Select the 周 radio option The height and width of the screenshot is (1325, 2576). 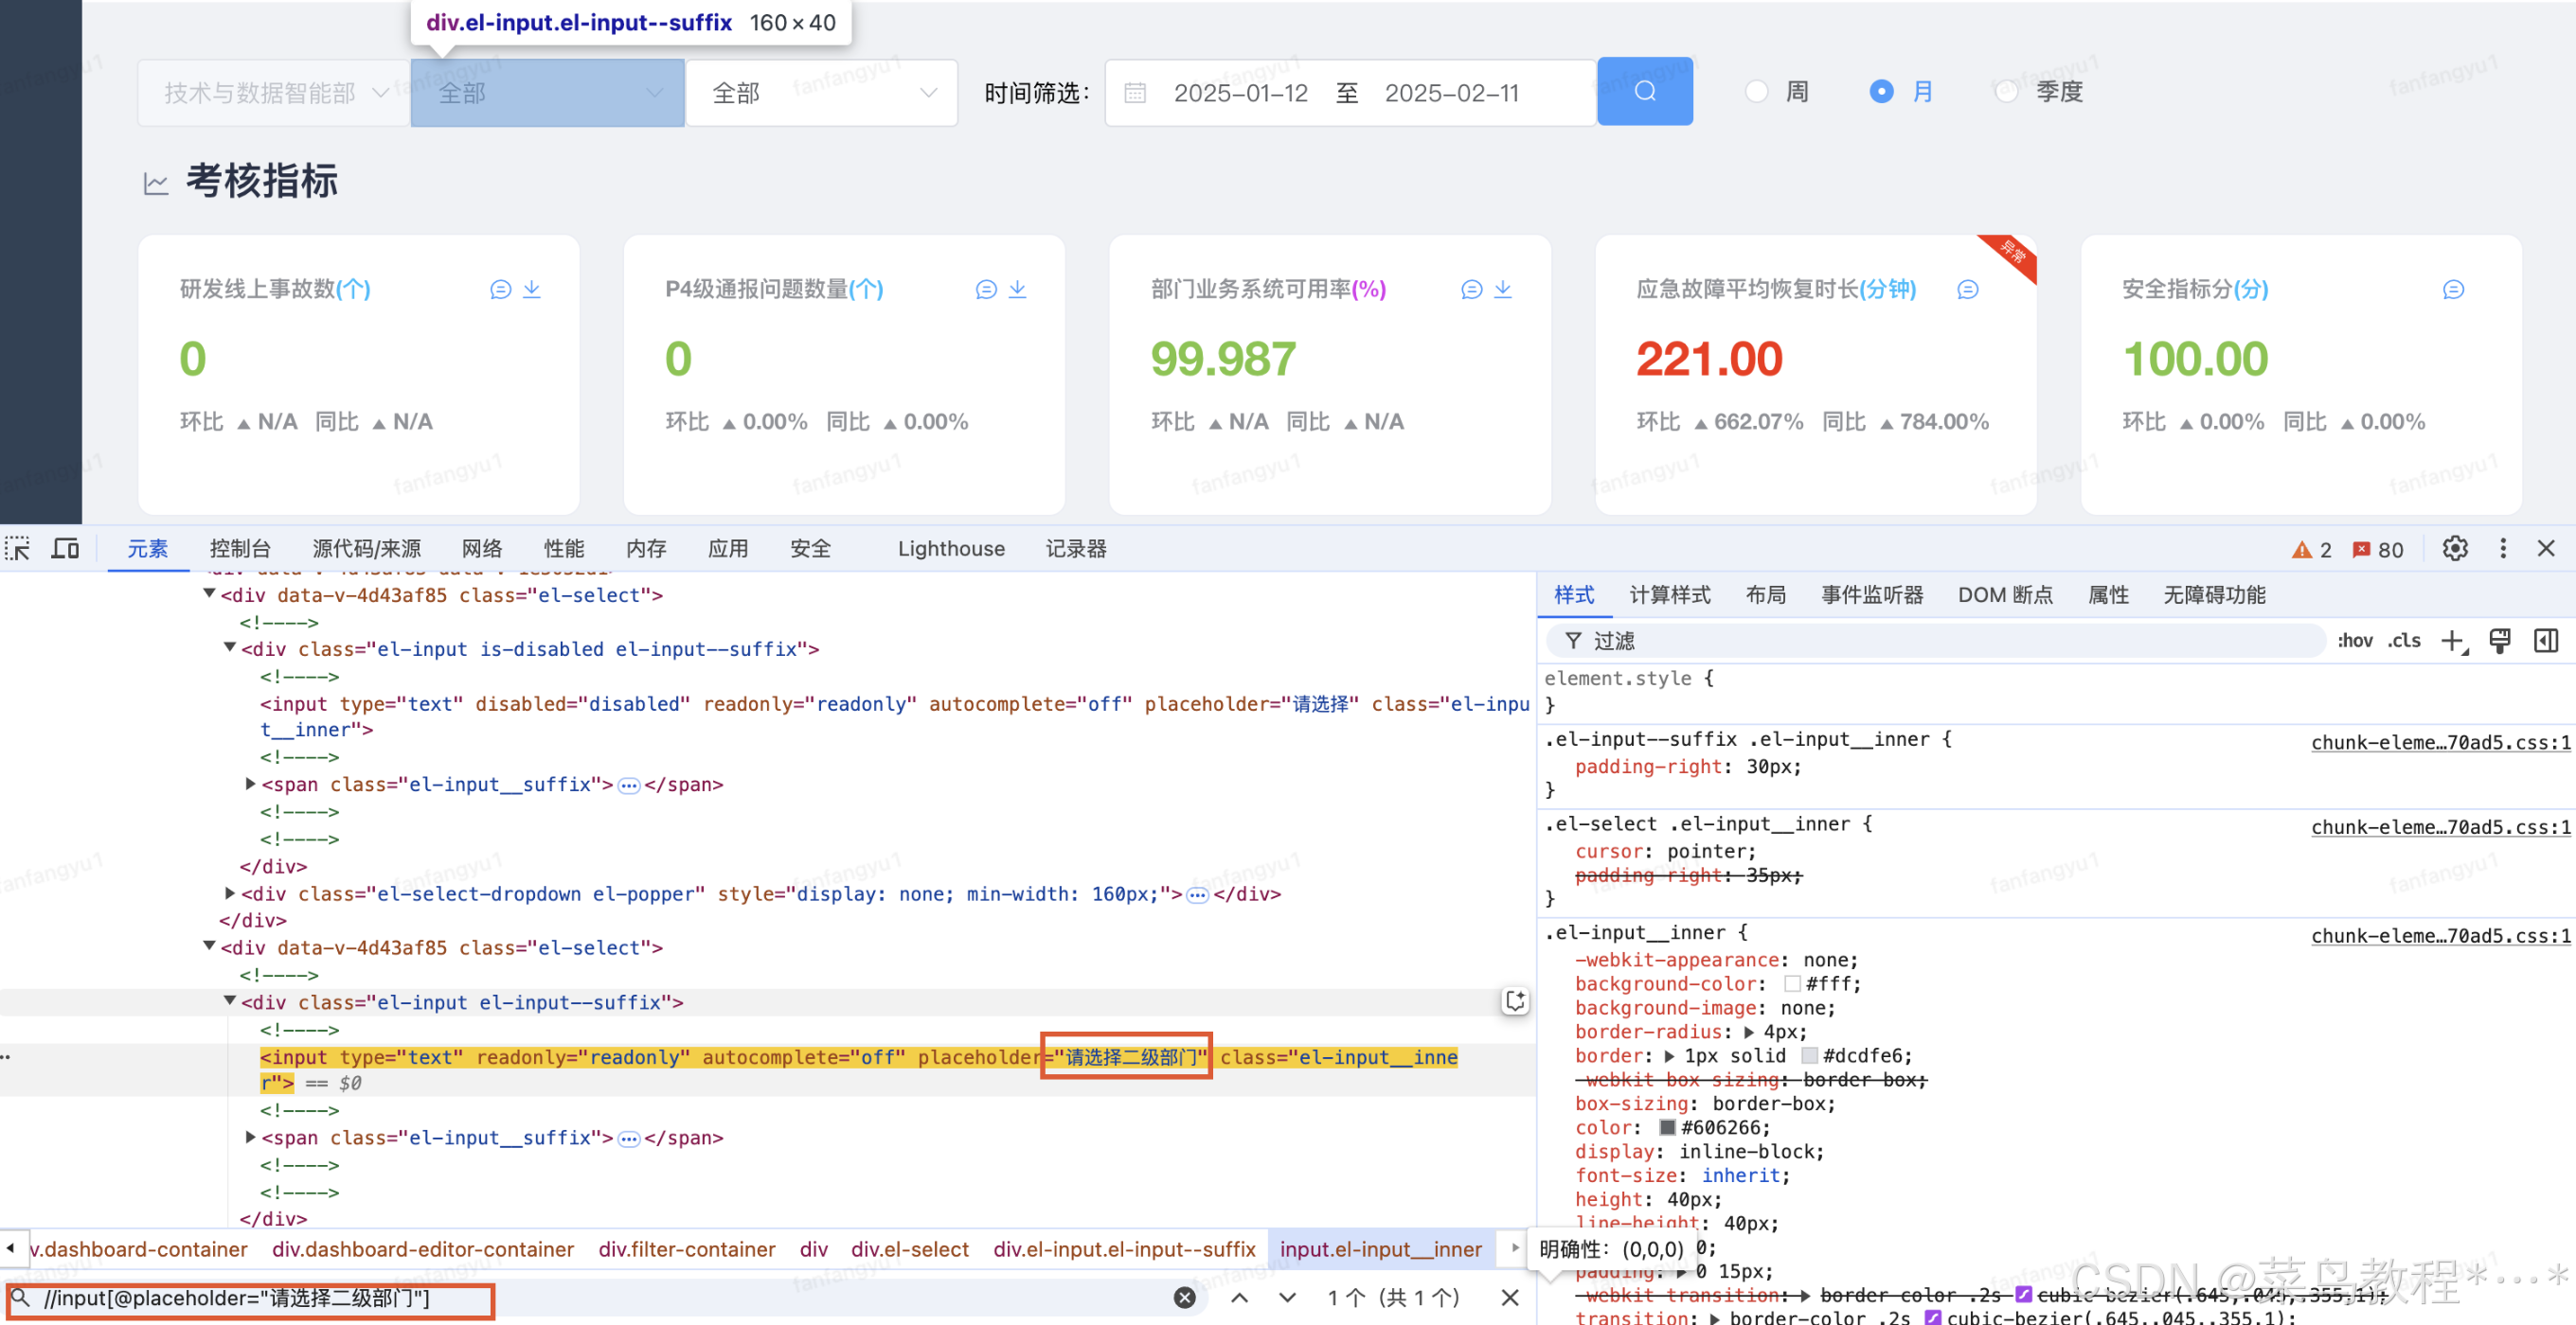pos(1757,92)
